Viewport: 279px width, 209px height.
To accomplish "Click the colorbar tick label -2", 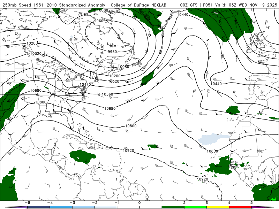I will tap(95, 203).
